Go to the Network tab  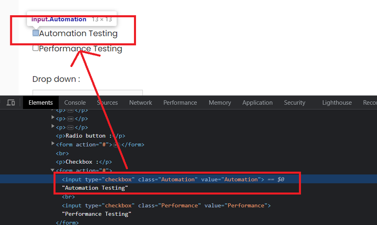tap(140, 103)
